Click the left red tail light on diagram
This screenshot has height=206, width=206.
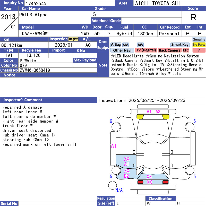140,182
